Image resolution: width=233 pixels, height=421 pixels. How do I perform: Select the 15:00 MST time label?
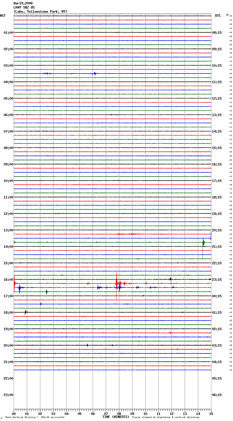8,263
